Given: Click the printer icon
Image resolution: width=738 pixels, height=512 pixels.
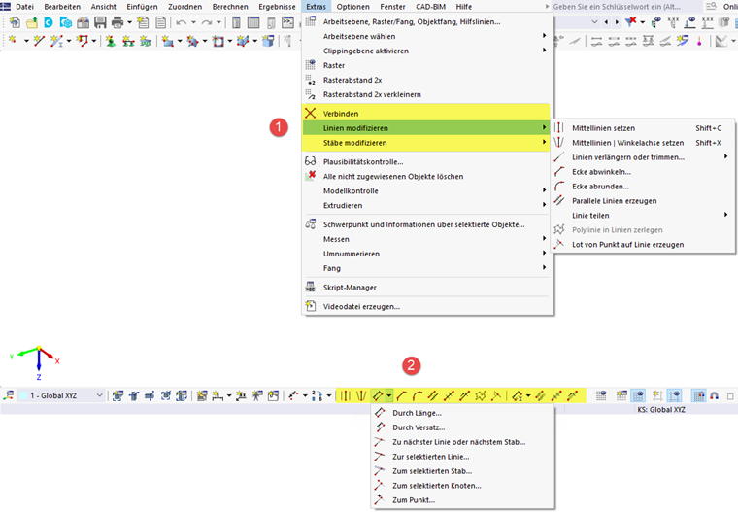Looking at the screenshot, I should click(x=117, y=22).
